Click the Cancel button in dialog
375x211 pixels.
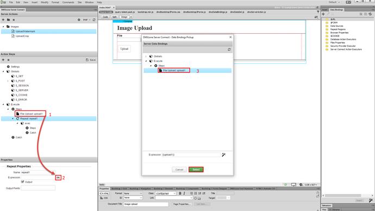(x=179, y=170)
